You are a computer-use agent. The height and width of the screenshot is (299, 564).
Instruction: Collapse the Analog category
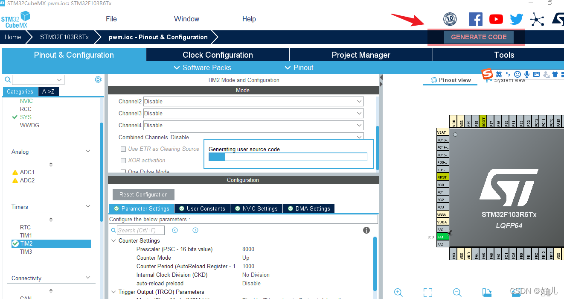click(88, 151)
